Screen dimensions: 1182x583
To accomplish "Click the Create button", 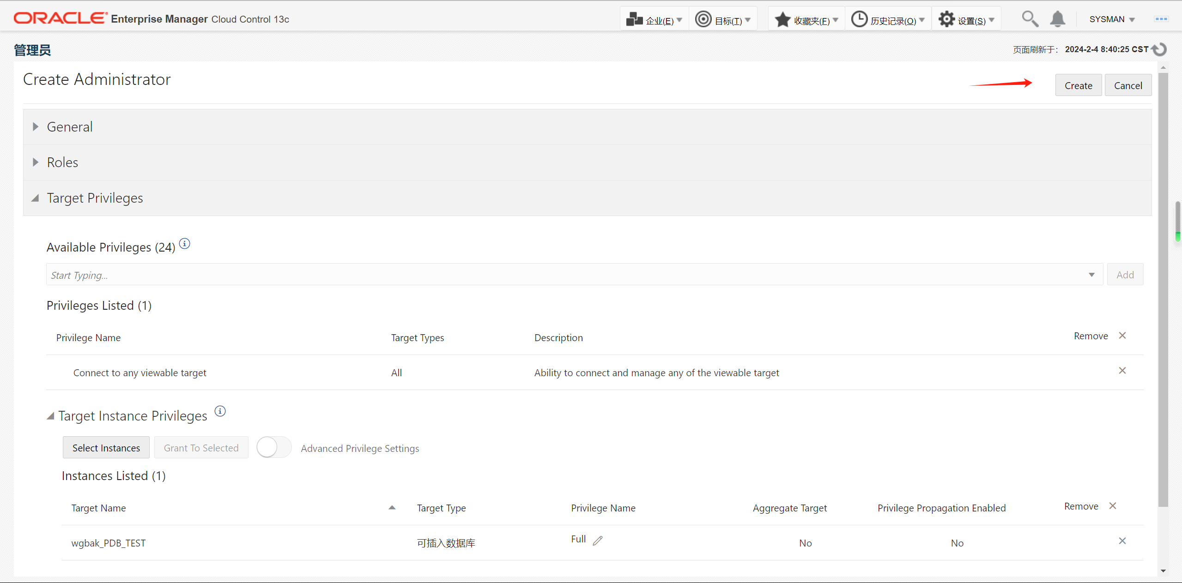I will 1078,85.
